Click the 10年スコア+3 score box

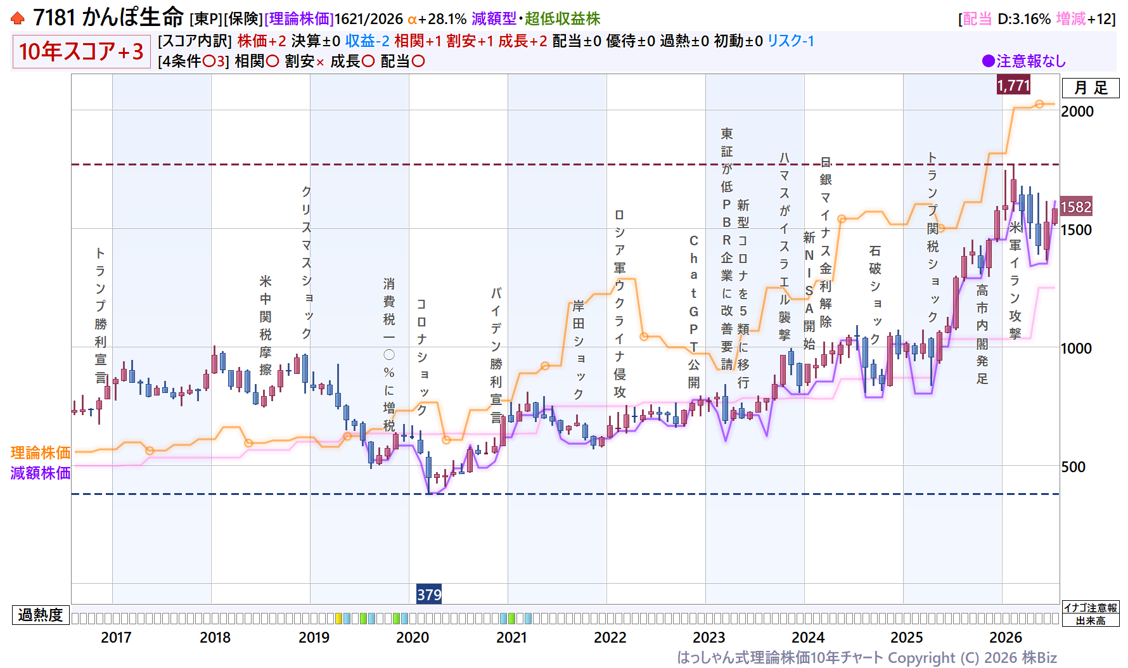pos(81,51)
